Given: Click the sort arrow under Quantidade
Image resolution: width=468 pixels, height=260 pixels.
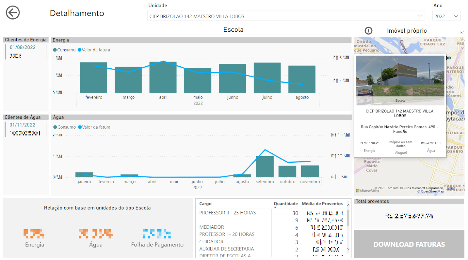Looking at the screenshot, I should (275, 207).
